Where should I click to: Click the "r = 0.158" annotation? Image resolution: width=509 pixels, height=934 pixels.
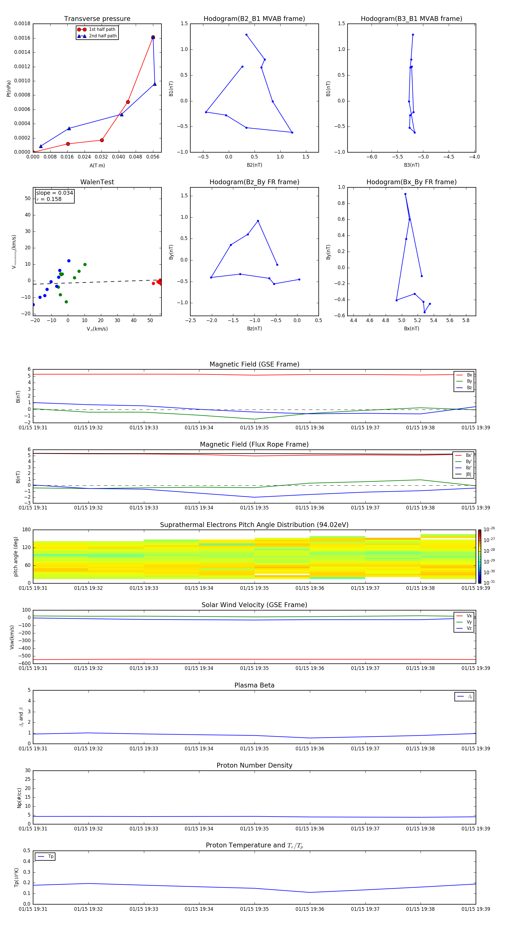pos(49,199)
